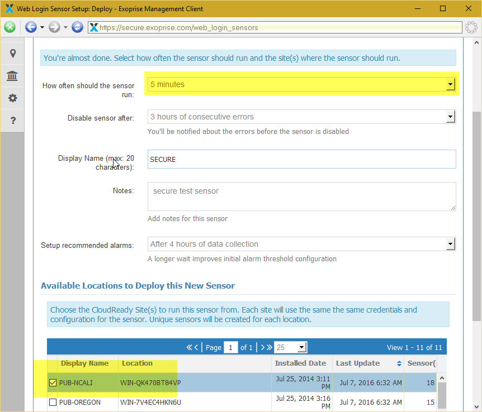This screenshot has width=482, height=412.
Task: Go back with the blue back arrow
Action: click(31, 27)
